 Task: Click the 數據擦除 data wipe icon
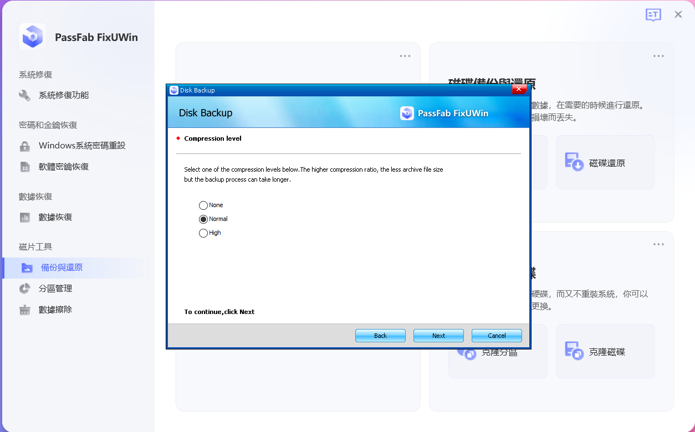[24, 309]
